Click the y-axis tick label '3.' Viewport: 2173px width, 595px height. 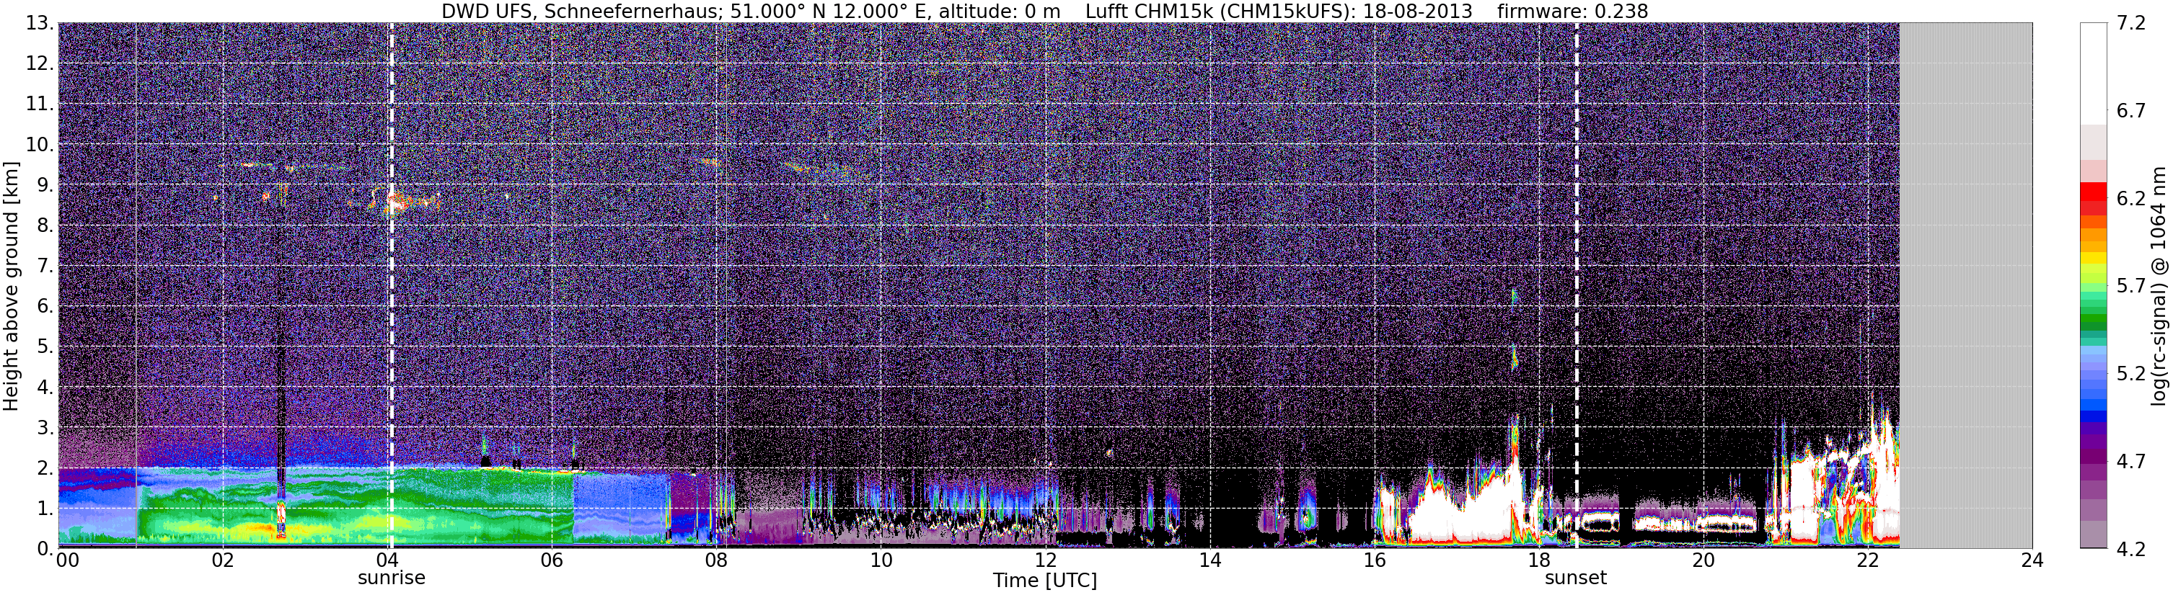click(45, 428)
